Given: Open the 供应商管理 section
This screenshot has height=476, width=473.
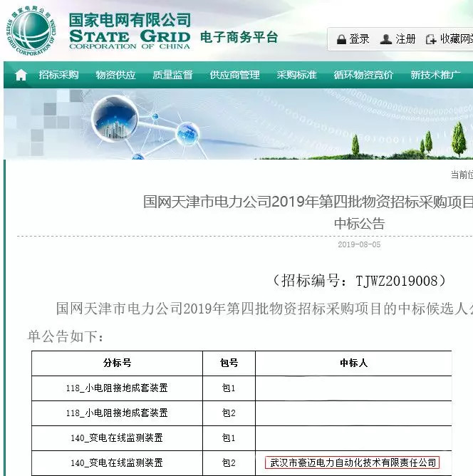Looking at the screenshot, I should click(x=234, y=75).
